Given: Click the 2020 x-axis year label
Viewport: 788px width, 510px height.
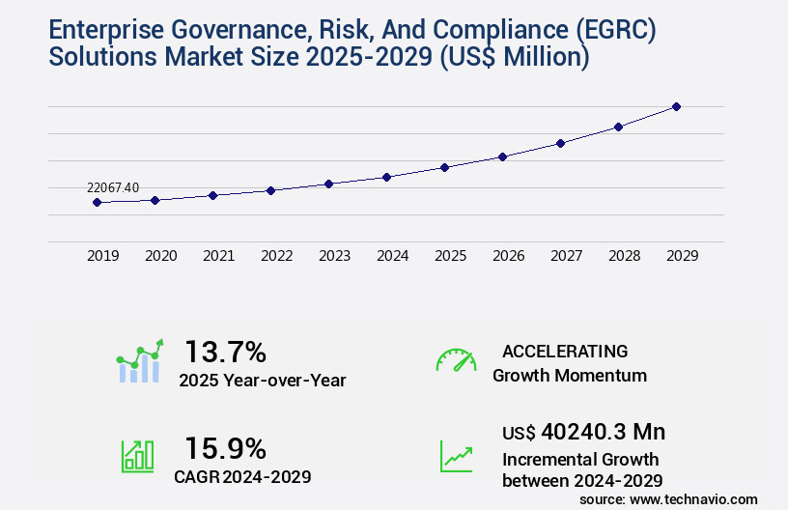Looking at the screenshot, I should coord(160,256).
